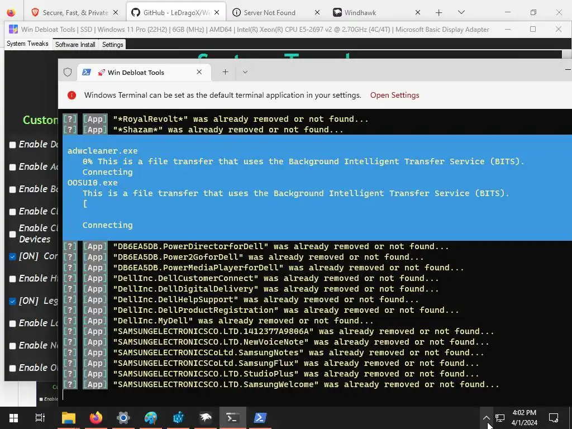Click the Win Debloat Tools window icon
The height and width of the screenshot is (429, 572).
tap(13, 29)
